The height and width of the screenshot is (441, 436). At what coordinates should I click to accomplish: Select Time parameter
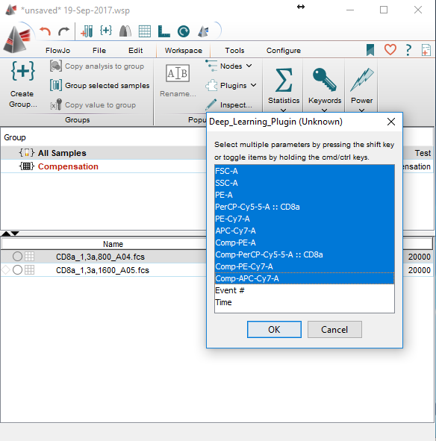(305, 302)
